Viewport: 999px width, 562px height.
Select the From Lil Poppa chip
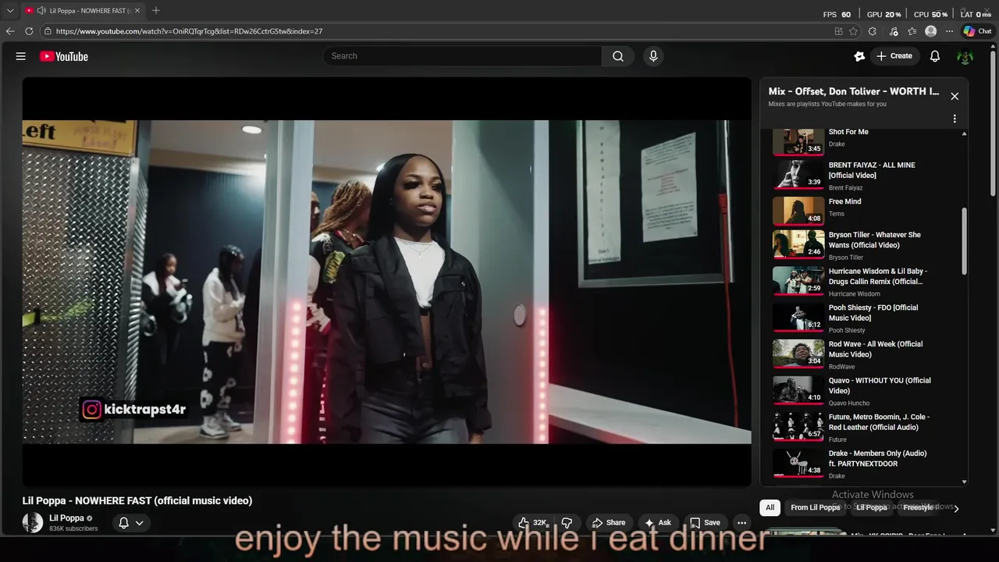pyautogui.click(x=816, y=507)
